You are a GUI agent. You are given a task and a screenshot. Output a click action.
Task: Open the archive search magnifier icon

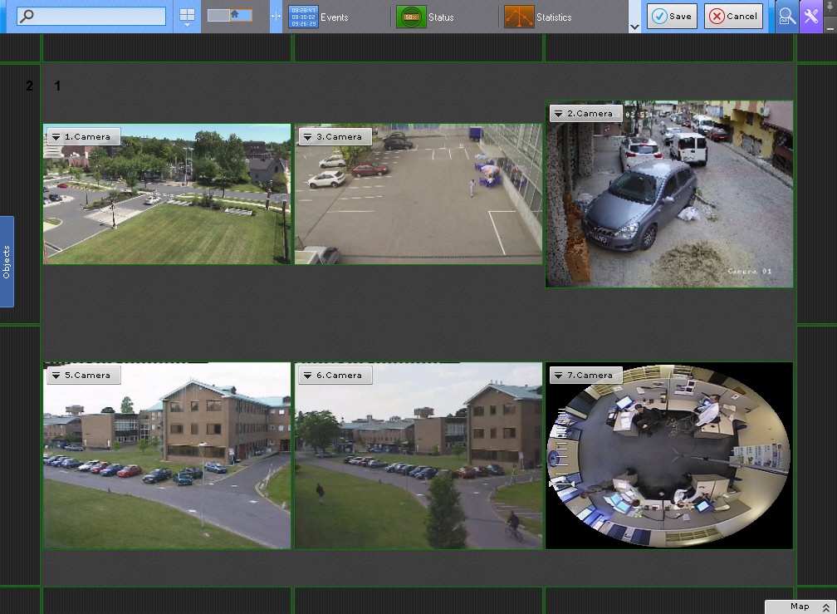(x=786, y=17)
